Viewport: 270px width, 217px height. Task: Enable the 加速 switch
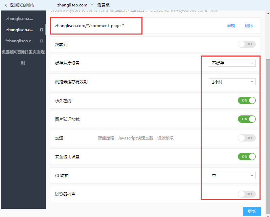click(247, 138)
